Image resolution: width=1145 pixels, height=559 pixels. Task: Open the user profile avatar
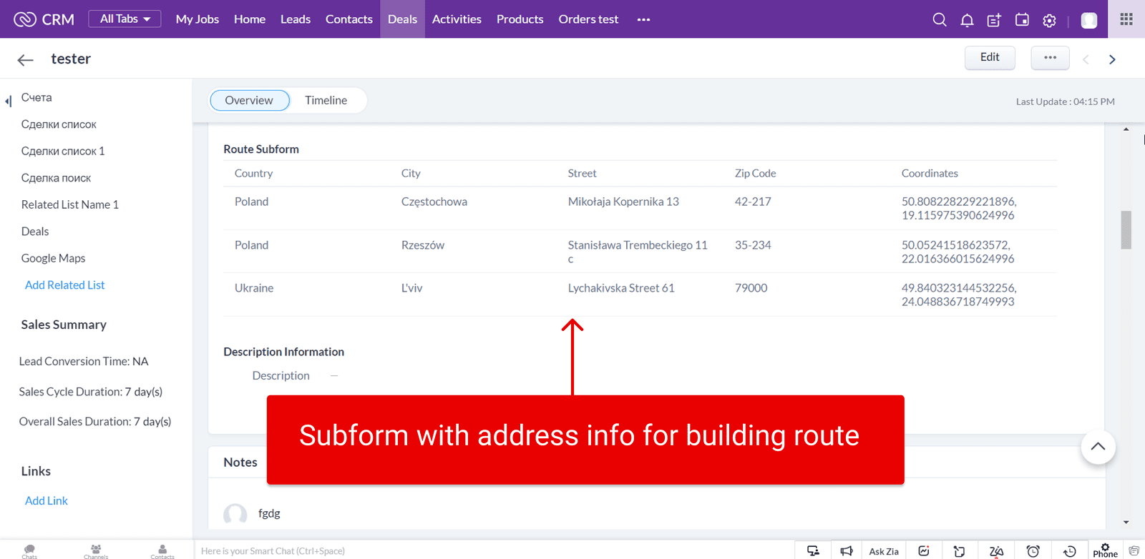1088,20
